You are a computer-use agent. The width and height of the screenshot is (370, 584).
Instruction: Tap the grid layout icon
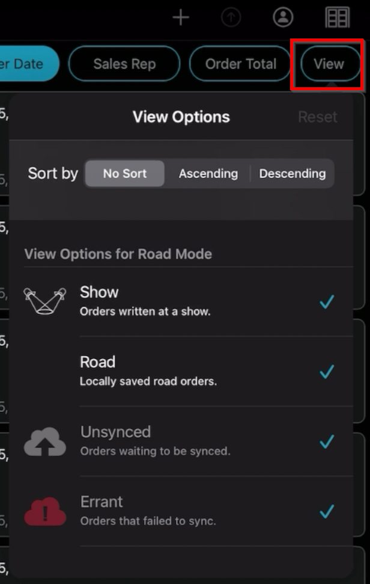[x=338, y=17]
